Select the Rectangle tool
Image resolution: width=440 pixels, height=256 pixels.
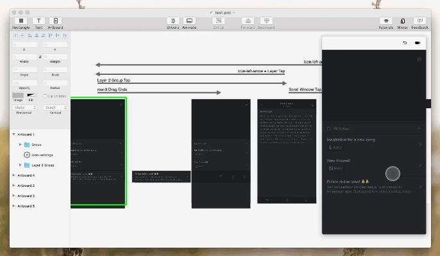tap(22, 21)
